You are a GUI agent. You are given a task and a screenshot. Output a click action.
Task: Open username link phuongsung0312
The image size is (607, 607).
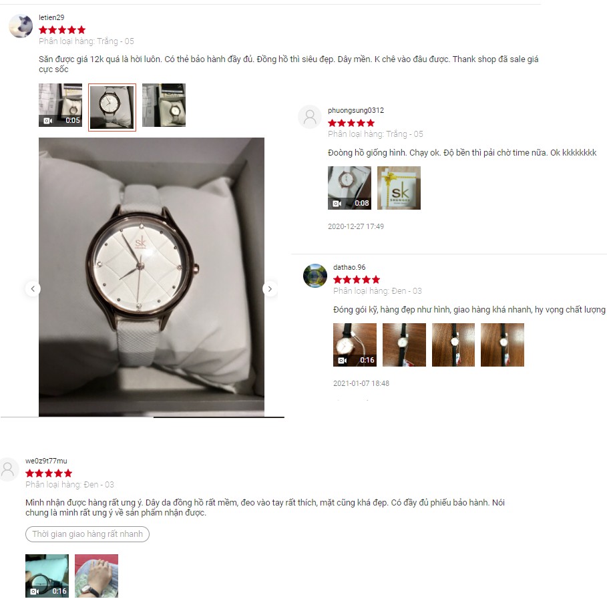[x=356, y=110]
